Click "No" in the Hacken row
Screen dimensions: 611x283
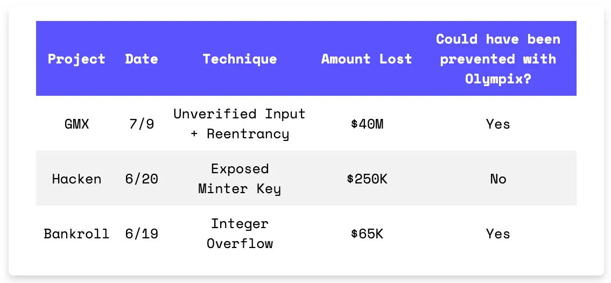[x=498, y=179]
